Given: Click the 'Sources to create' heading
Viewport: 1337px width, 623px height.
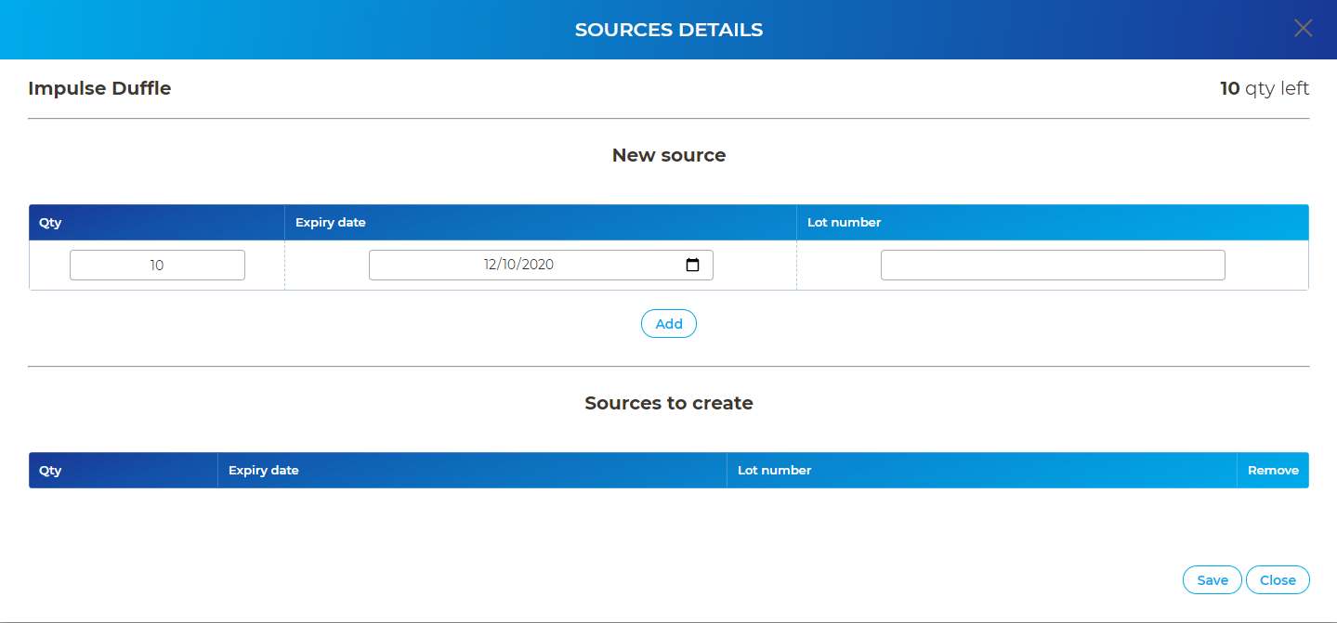Looking at the screenshot, I should click(x=669, y=403).
